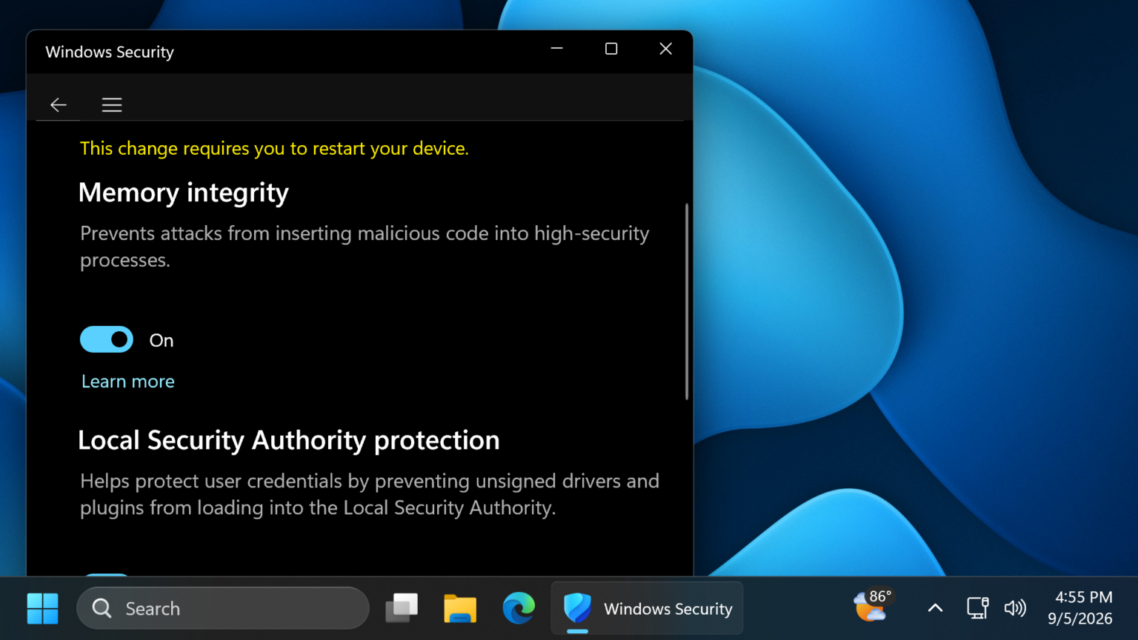The height and width of the screenshot is (640, 1138).
Task: Open Microsoft Edge from the taskbar
Action: click(519, 609)
